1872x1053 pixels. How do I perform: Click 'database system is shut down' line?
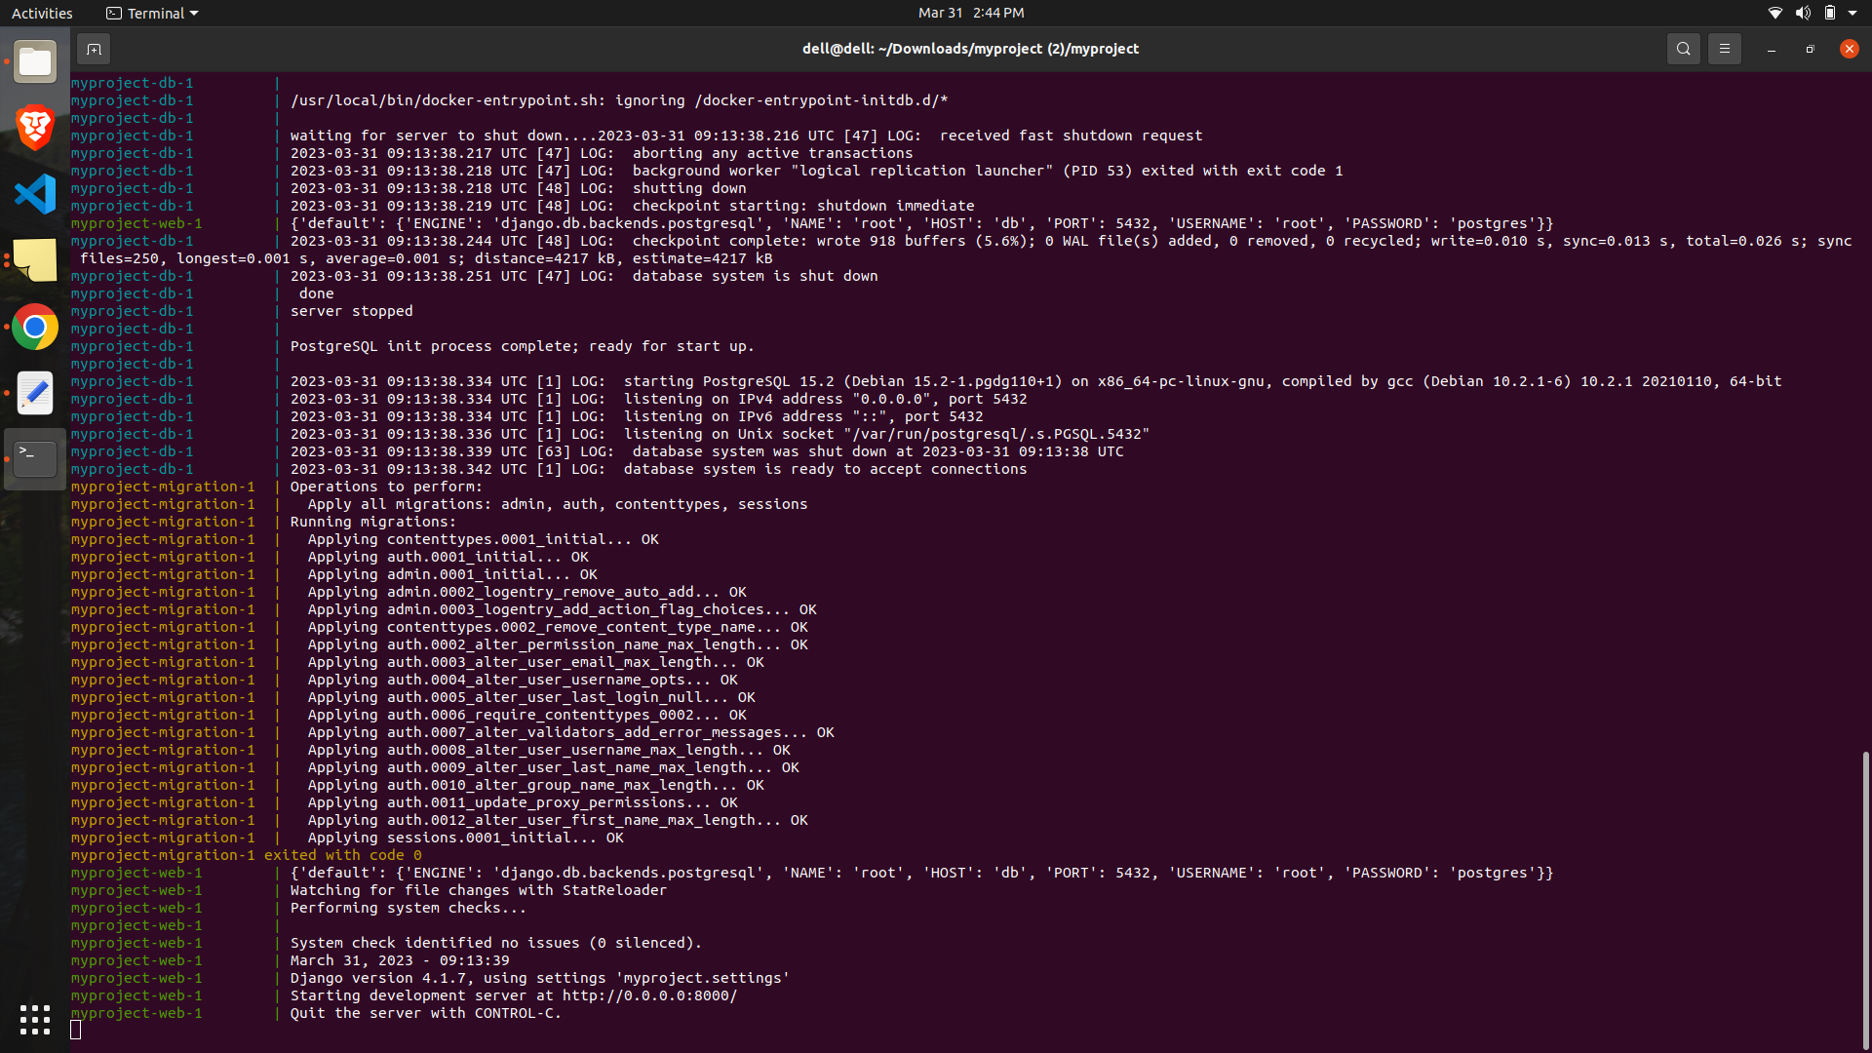pos(584,276)
